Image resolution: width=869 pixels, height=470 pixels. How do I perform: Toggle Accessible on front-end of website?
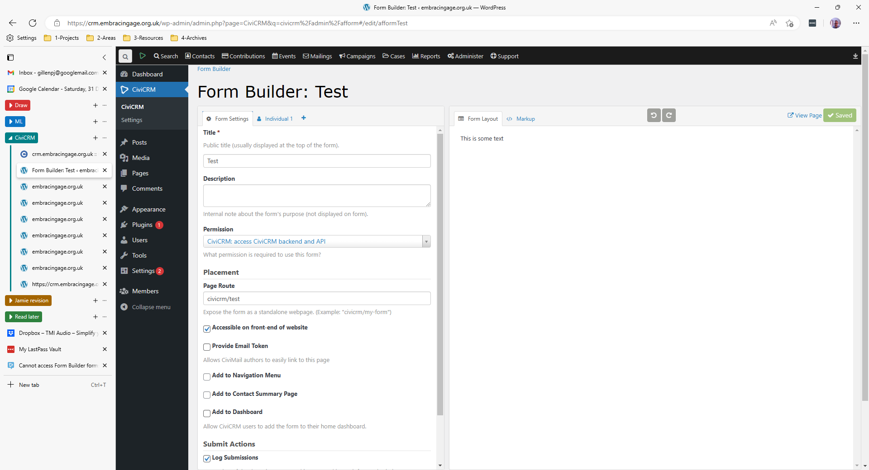point(207,329)
